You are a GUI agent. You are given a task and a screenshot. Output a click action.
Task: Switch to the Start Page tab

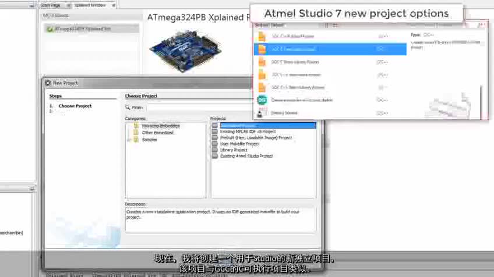coord(50,5)
